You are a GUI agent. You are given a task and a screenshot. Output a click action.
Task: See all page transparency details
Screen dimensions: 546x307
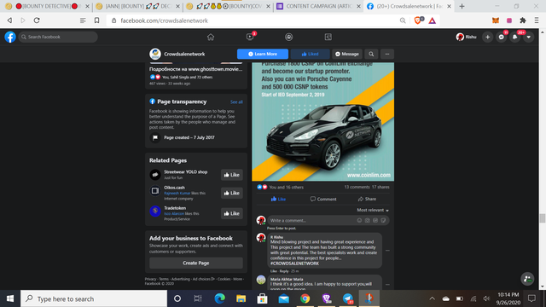click(x=236, y=102)
